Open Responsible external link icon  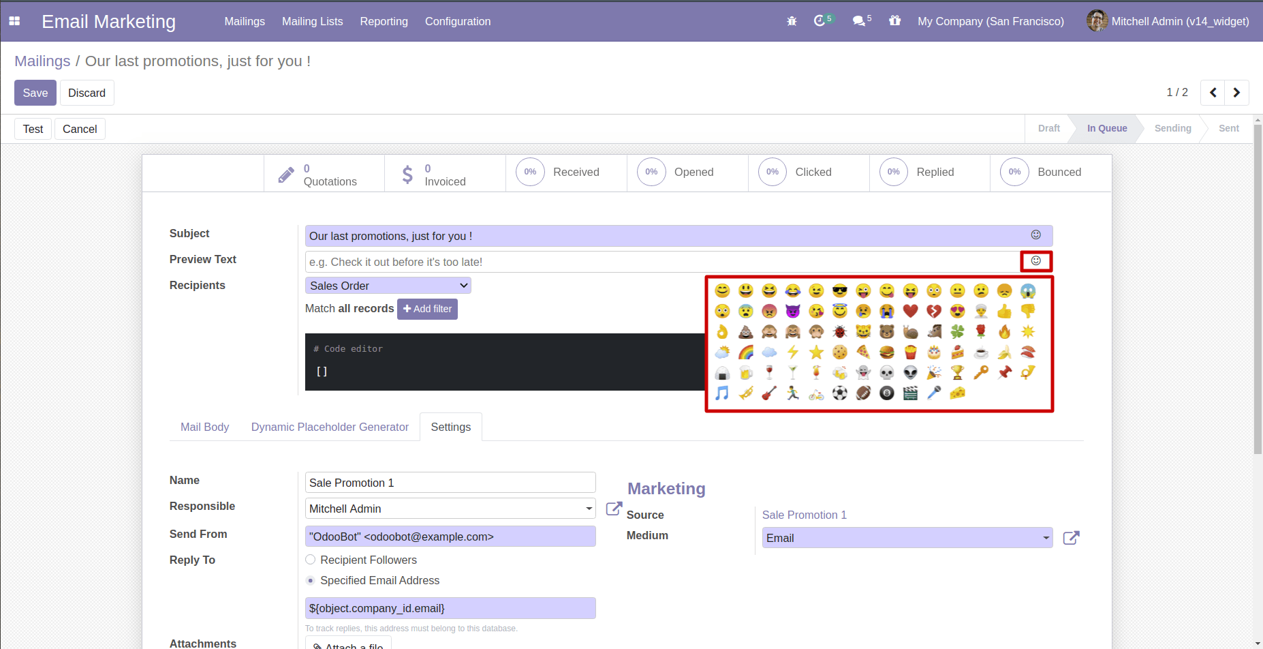(x=614, y=509)
